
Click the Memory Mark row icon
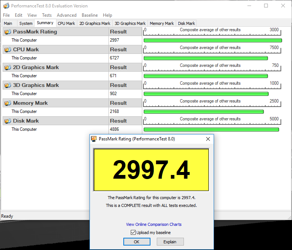pyautogui.click(x=8, y=103)
